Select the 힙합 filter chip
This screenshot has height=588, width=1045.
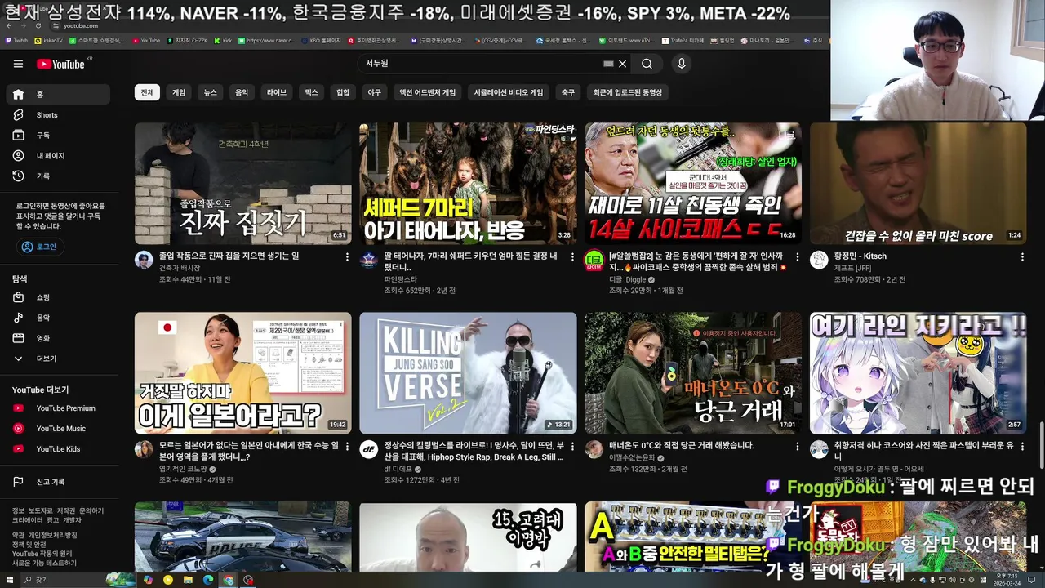coord(343,92)
